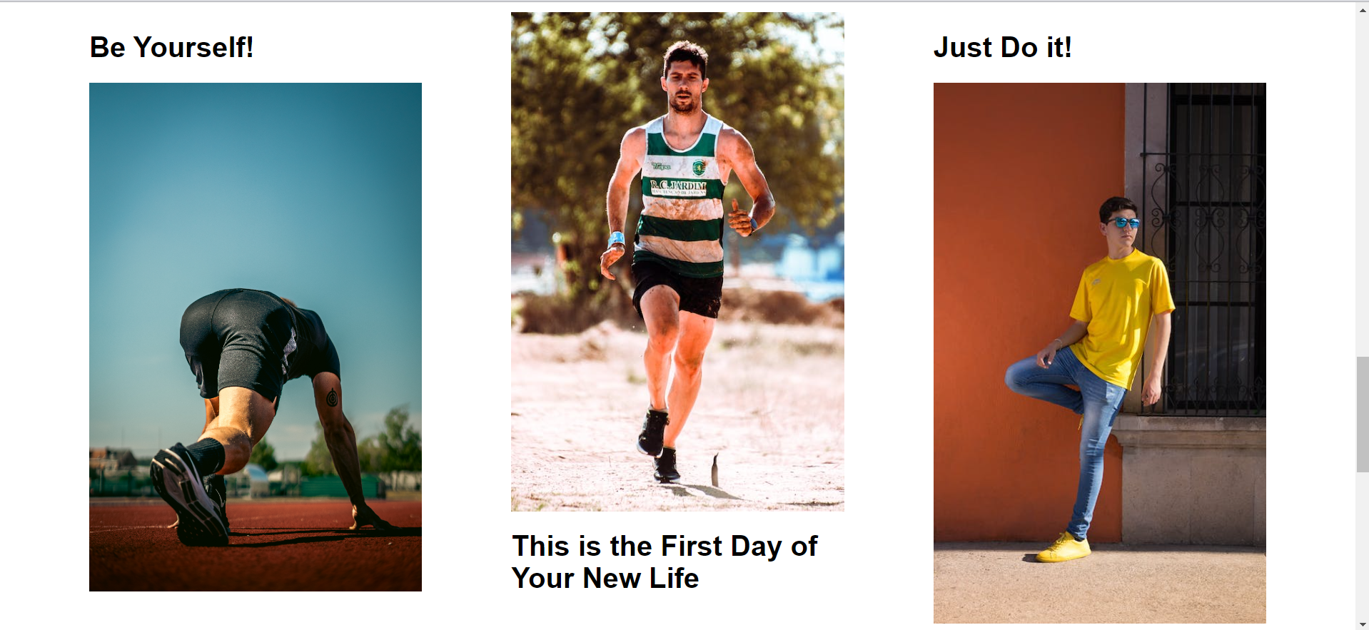Open the sprinter on track photo

tap(256, 337)
